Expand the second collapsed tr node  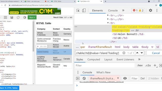(x=108, y=19)
